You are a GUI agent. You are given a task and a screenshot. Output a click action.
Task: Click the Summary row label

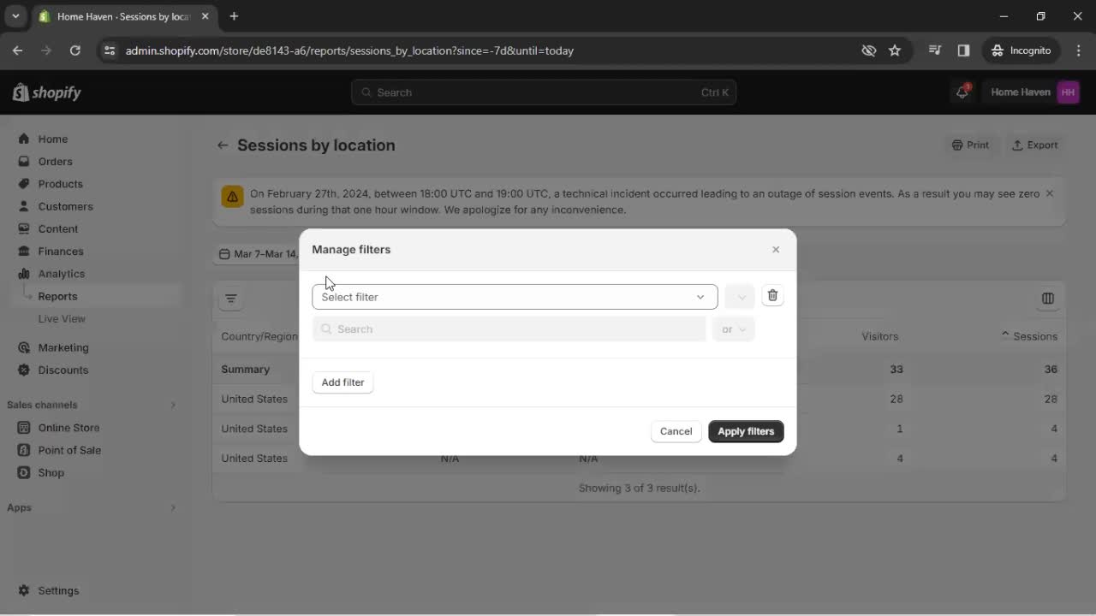coord(246,370)
